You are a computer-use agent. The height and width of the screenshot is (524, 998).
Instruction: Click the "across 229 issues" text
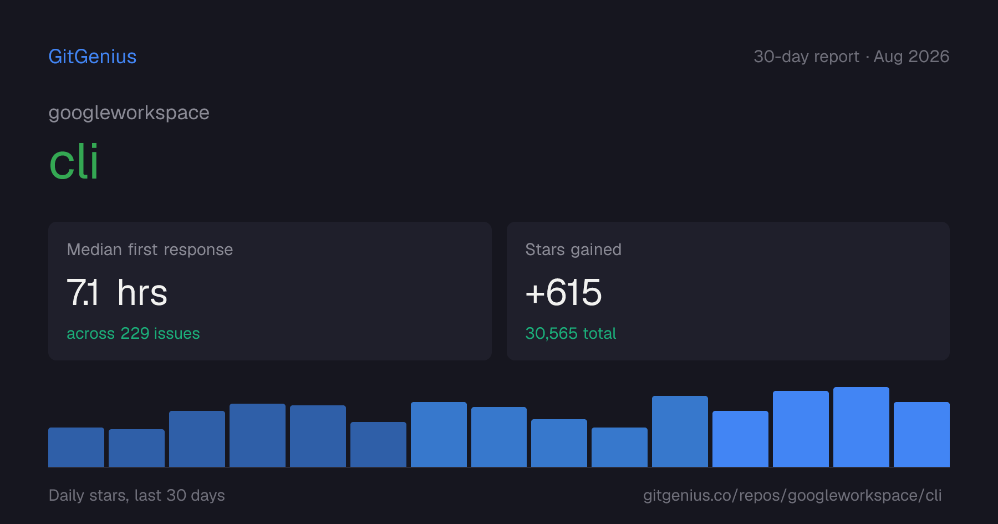pos(133,333)
